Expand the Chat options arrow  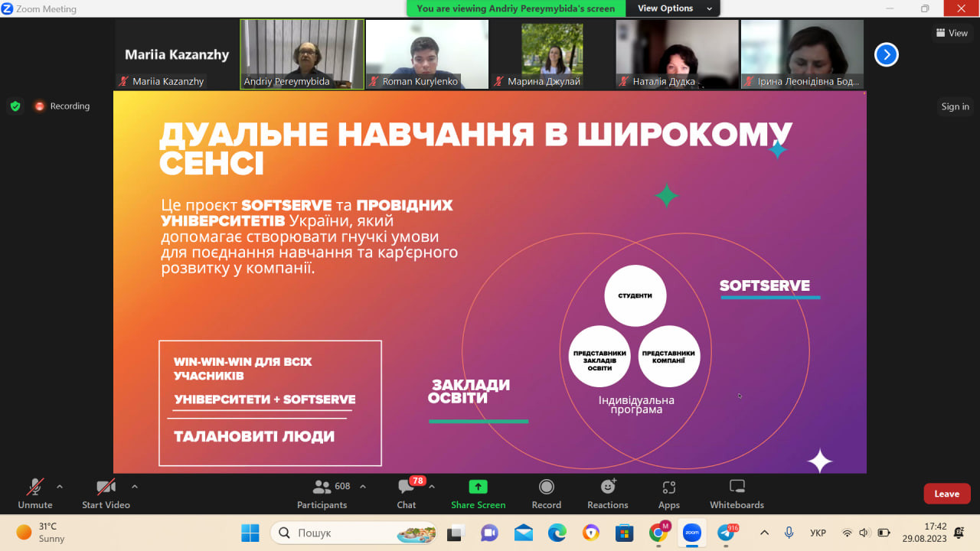(x=432, y=487)
